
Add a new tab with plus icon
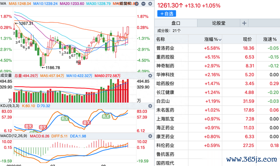tap(244, 23)
